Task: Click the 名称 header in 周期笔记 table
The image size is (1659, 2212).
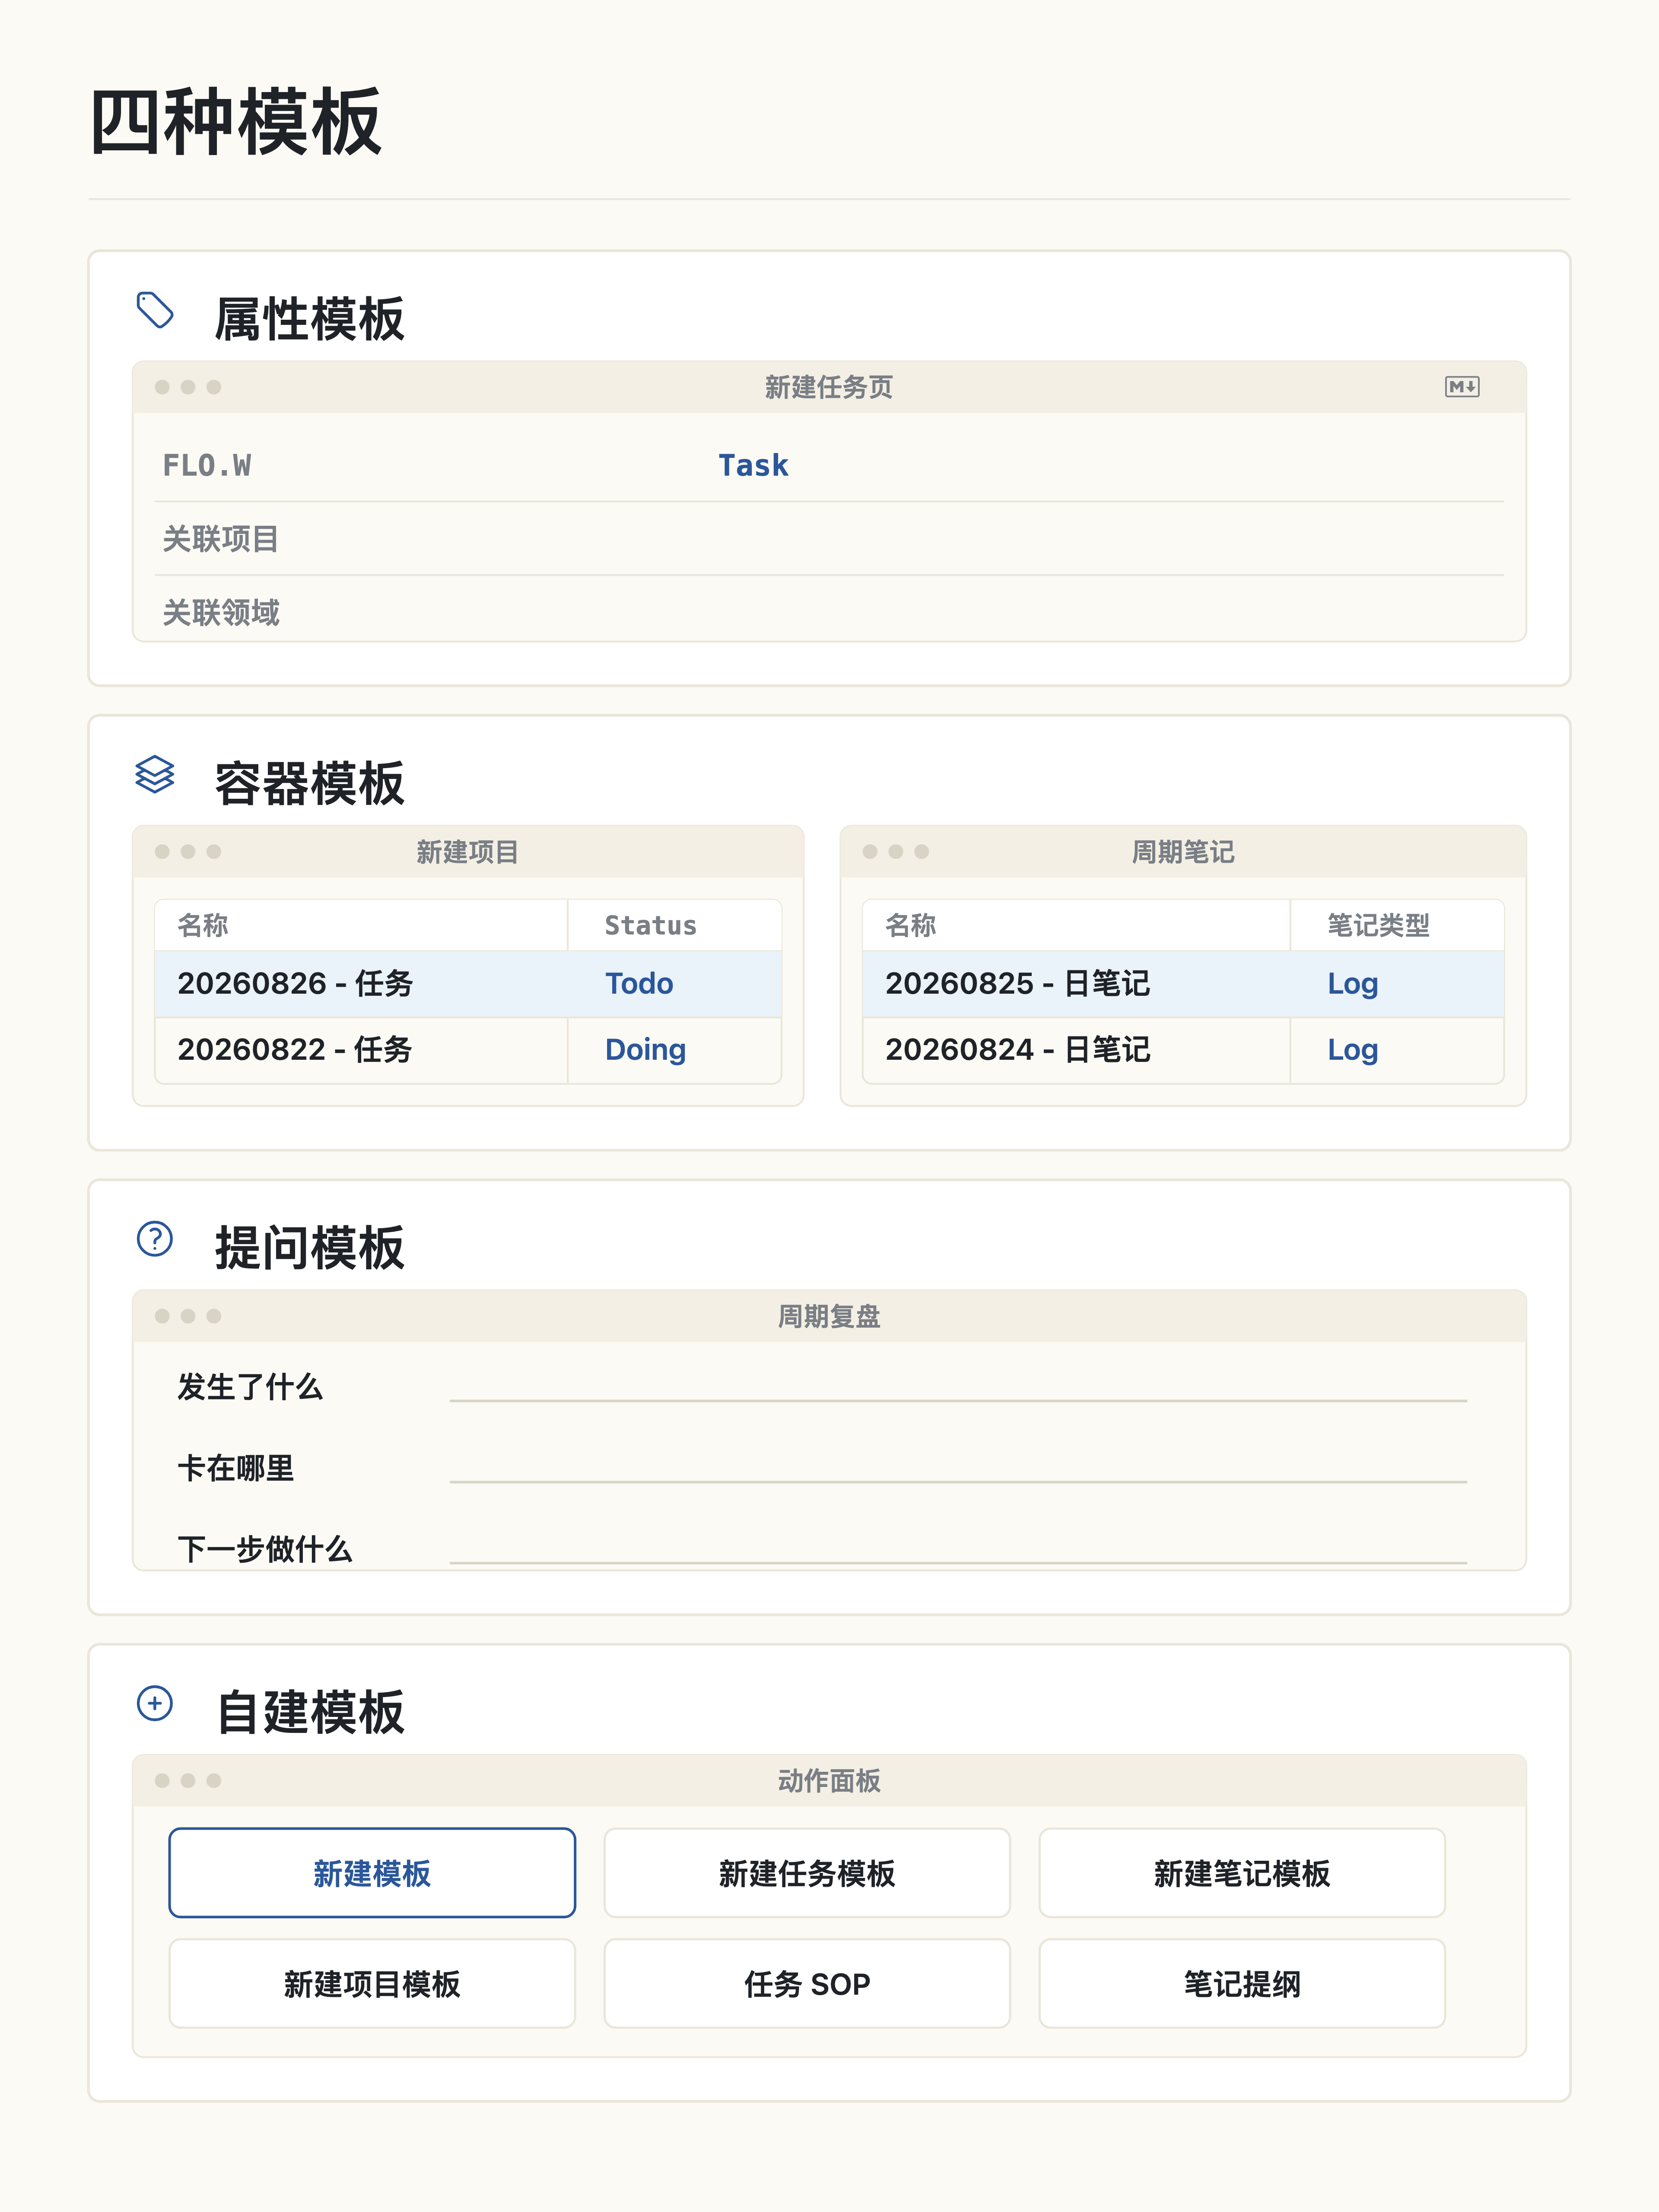Action: click(911, 925)
